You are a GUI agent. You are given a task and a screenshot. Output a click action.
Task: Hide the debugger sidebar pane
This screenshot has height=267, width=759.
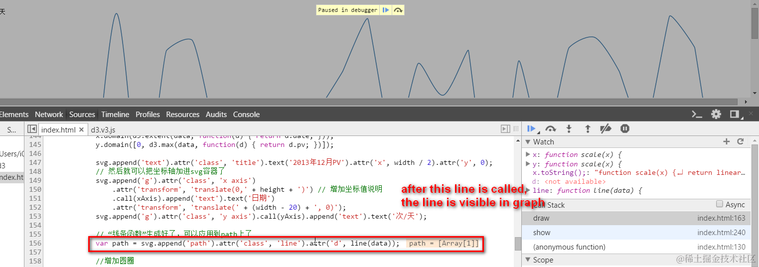[x=505, y=129]
